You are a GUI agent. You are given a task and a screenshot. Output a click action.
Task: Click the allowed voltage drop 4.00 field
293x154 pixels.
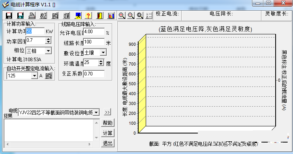[94, 32]
